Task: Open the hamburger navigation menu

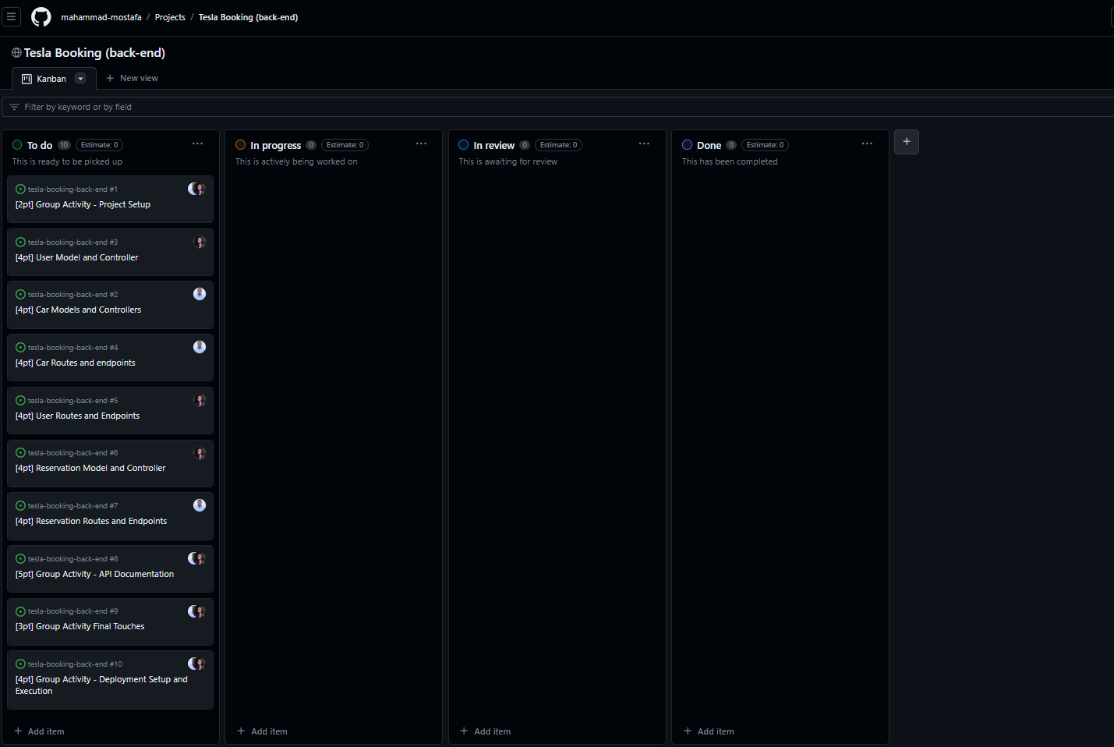Action: (x=11, y=16)
